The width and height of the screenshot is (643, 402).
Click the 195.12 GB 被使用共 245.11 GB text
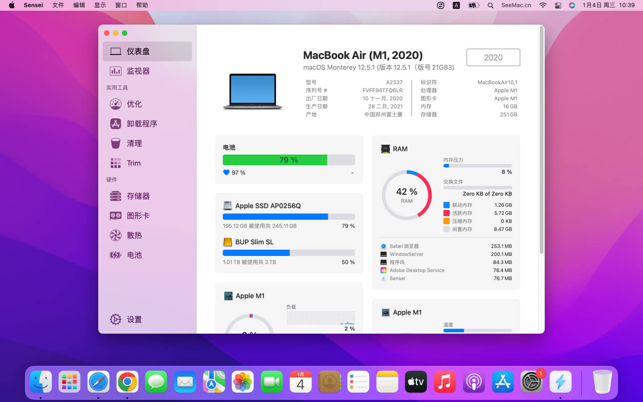pyautogui.click(x=260, y=226)
